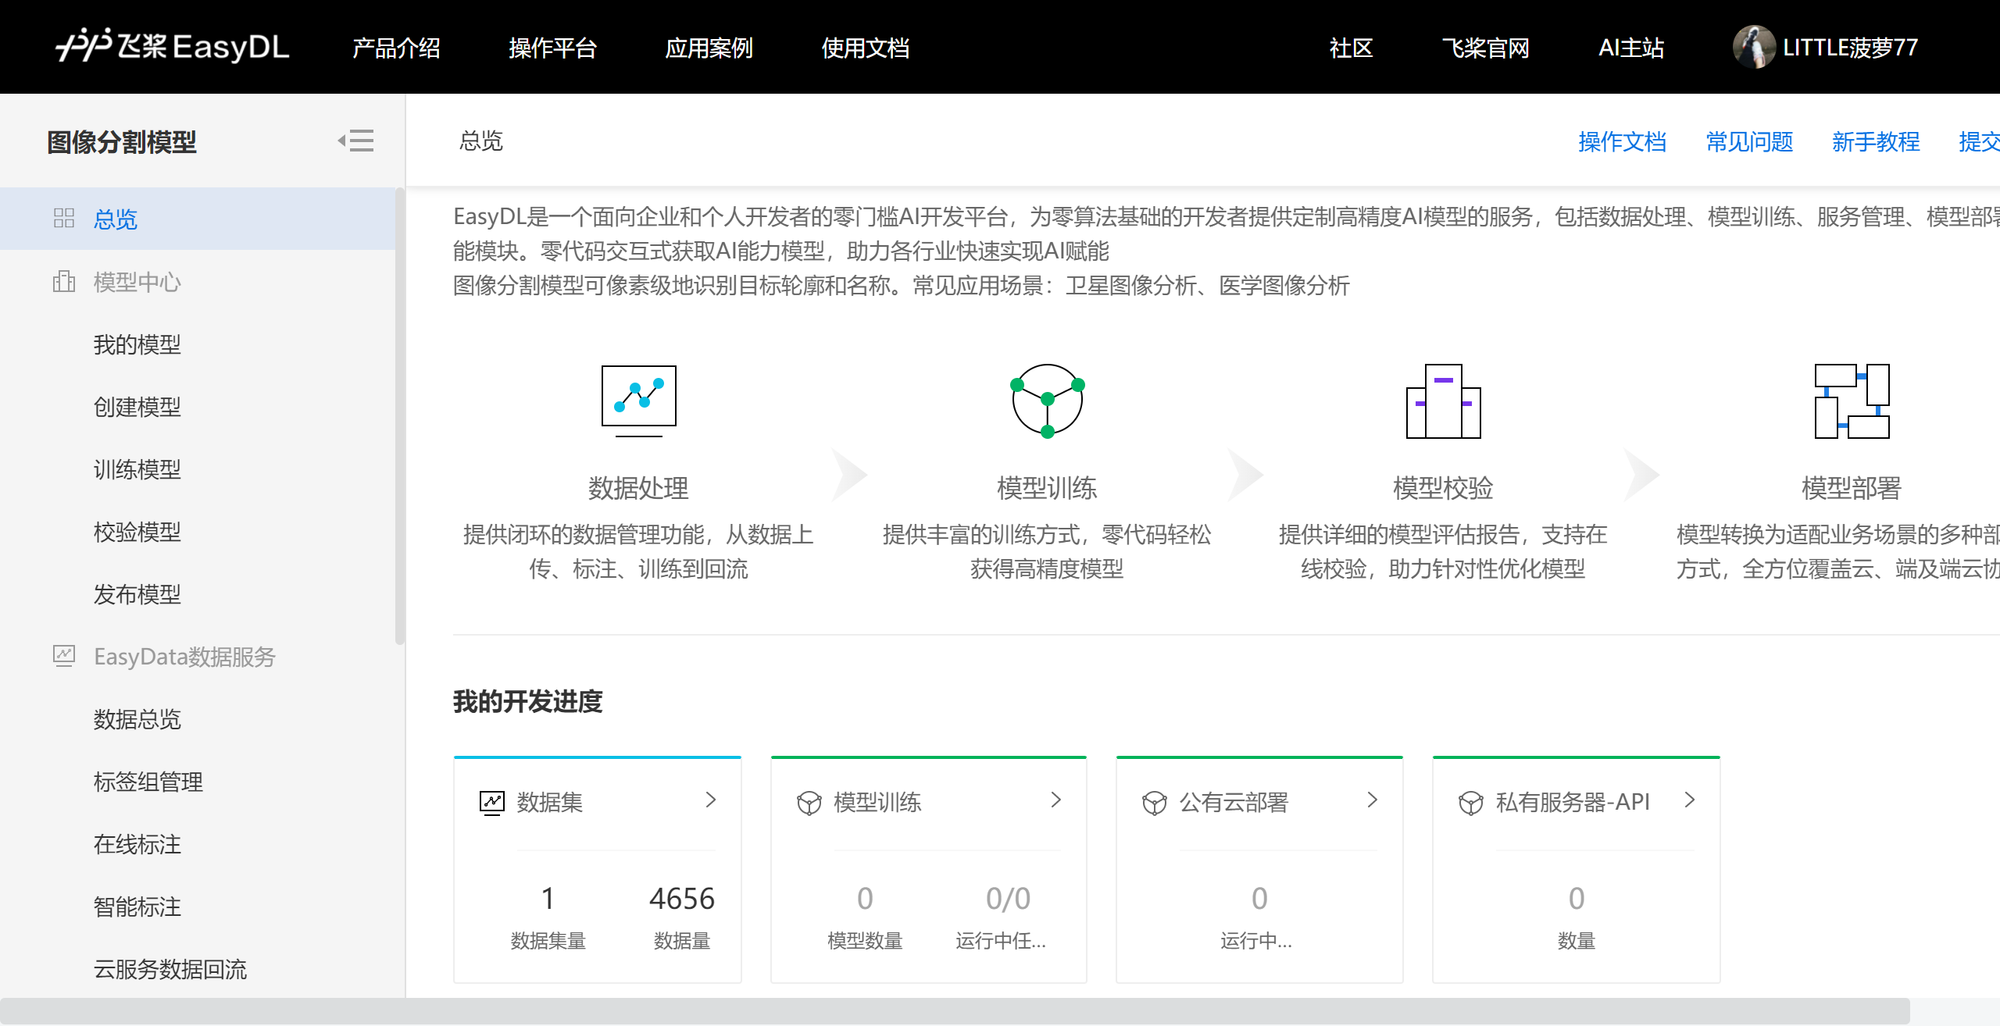This screenshot has width=2000, height=1026.
Task: Click the 数据量 value 4656
Action: [681, 898]
